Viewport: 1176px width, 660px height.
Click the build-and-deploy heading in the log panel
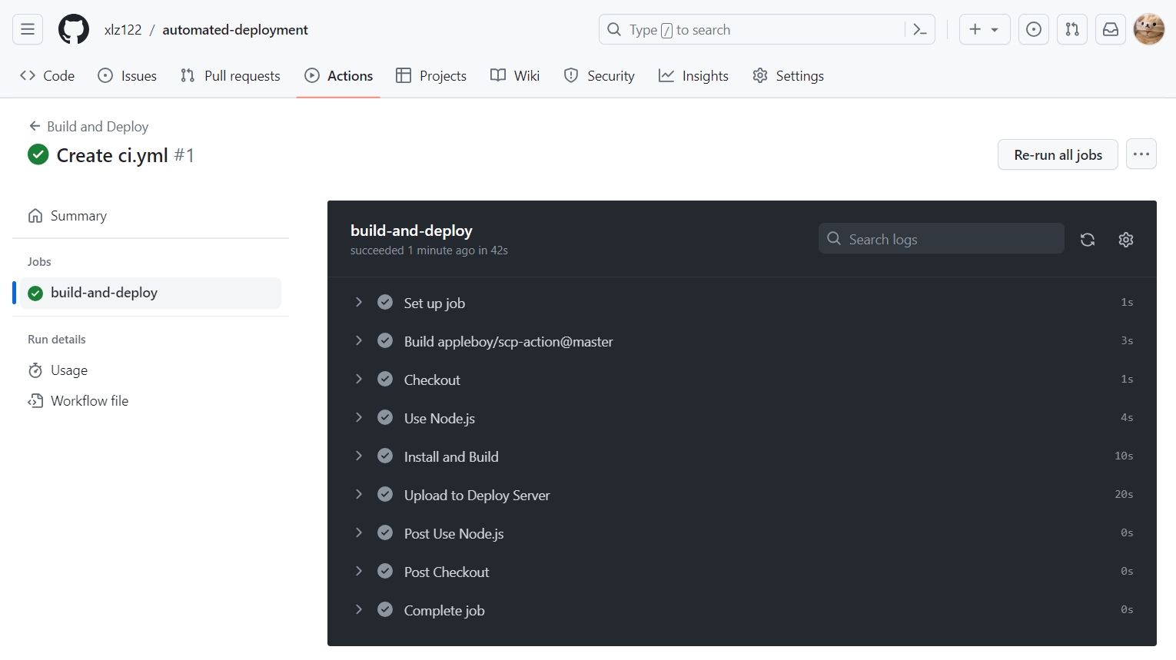(x=411, y=231)
